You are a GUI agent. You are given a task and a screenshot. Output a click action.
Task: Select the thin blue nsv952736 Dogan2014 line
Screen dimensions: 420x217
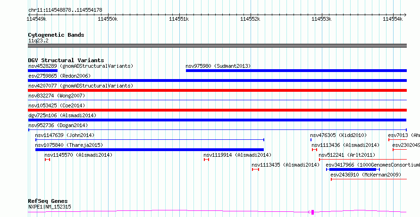pyautogui.click(x=218, y=130)
